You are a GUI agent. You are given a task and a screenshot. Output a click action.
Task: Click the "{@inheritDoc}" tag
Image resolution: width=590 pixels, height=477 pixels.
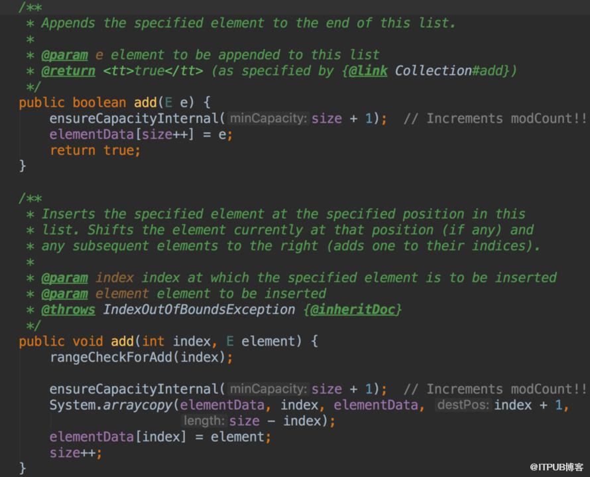coord(353,309)
